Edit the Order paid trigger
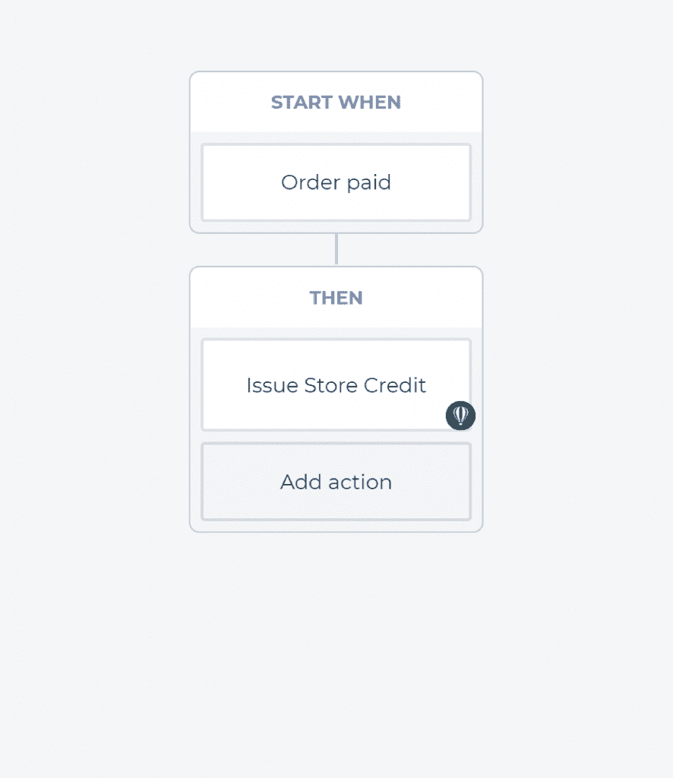Image resolution: width=673 pixels, height=778 pixels. (x=336, y=182)
